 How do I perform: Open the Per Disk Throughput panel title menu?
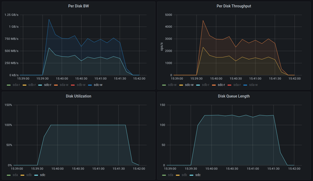(x=234, y=6)
